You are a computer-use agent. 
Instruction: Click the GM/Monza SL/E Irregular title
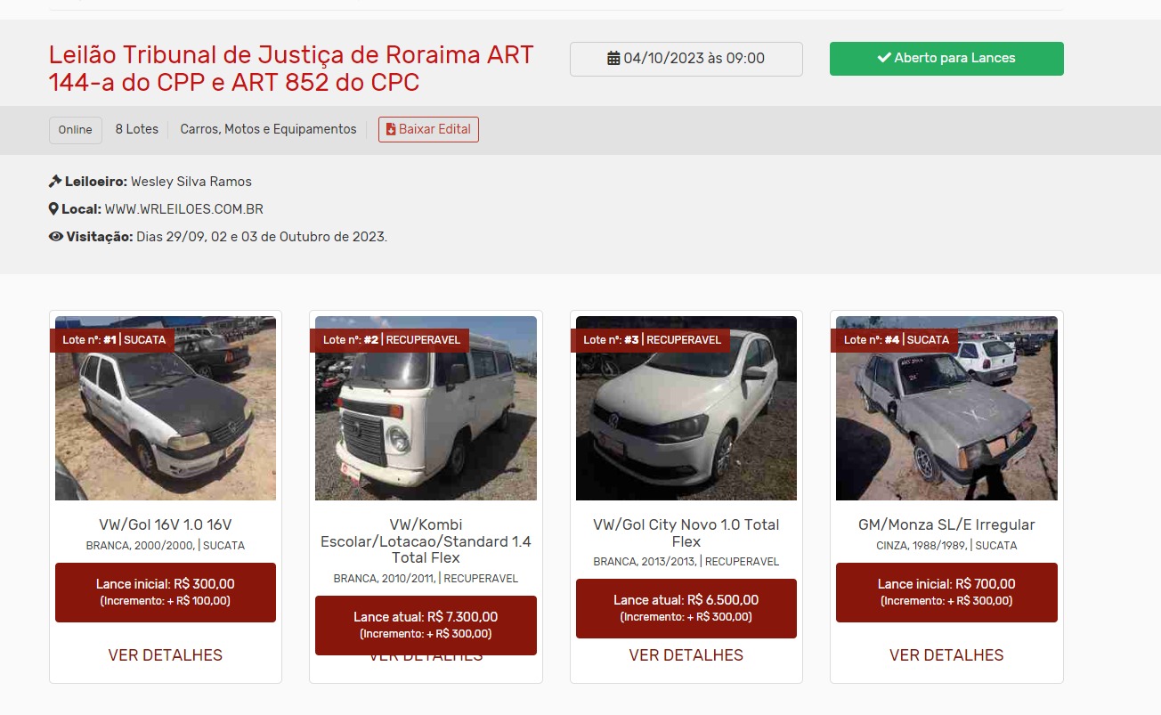tap(946, 525)
